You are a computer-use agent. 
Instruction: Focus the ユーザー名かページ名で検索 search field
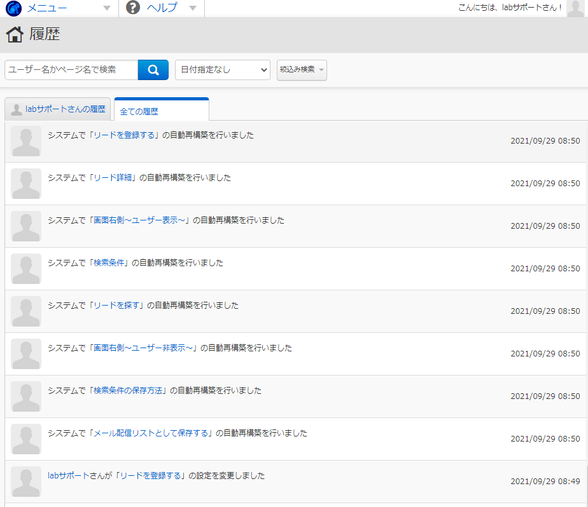coord(71,70)
